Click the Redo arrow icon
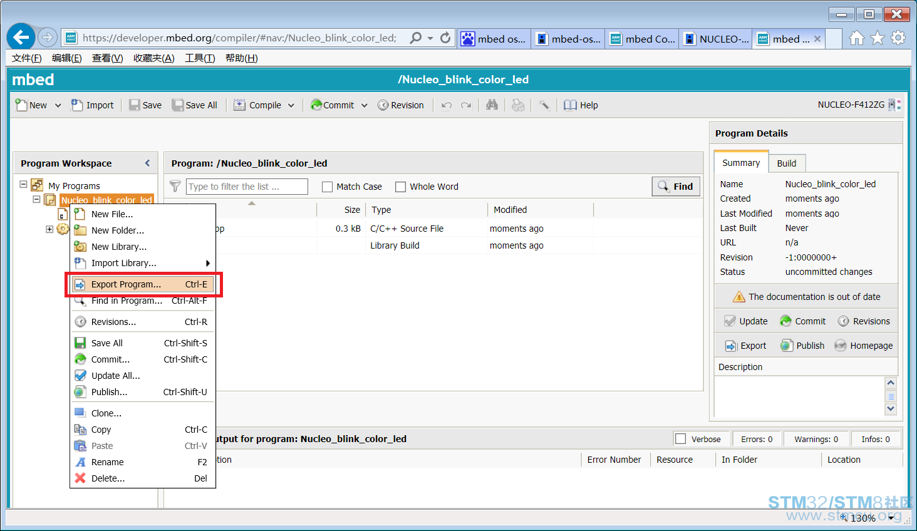Image resolution: width=917 pixels, height=531 pixels. pos(466,105)
